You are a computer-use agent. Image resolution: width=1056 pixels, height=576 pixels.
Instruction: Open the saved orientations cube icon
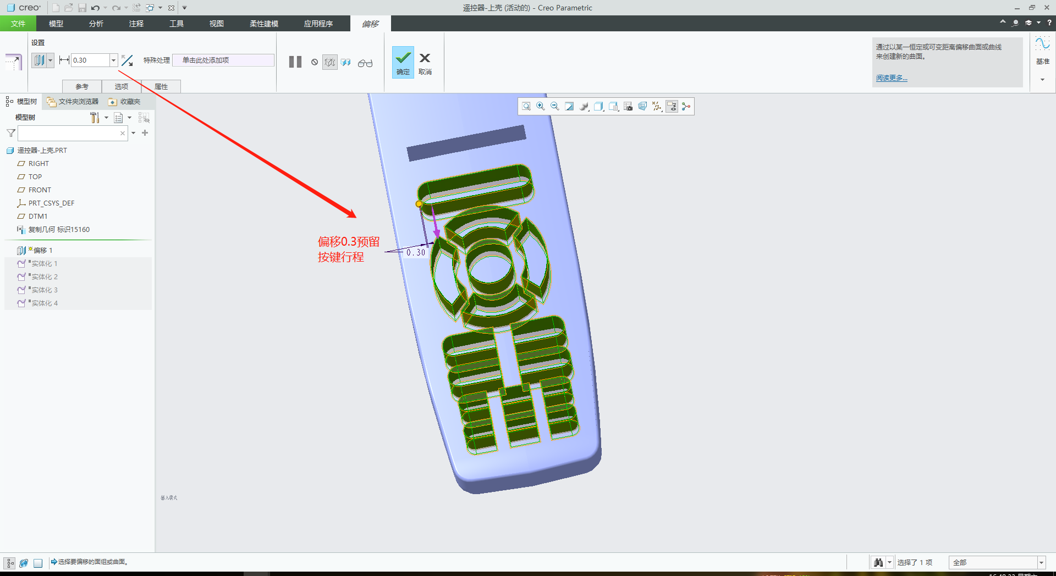598,107
